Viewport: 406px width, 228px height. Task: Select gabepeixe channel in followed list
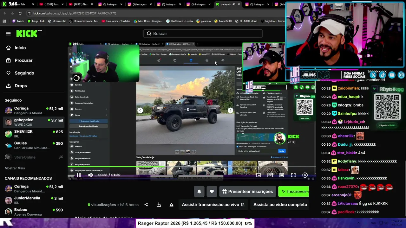pyautogui.click(x=34, y=122)
